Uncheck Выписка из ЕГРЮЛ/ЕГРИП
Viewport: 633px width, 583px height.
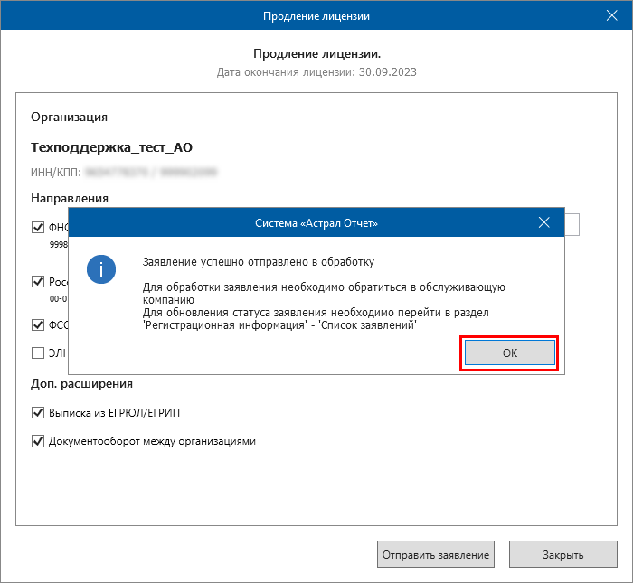pos(38,413)
